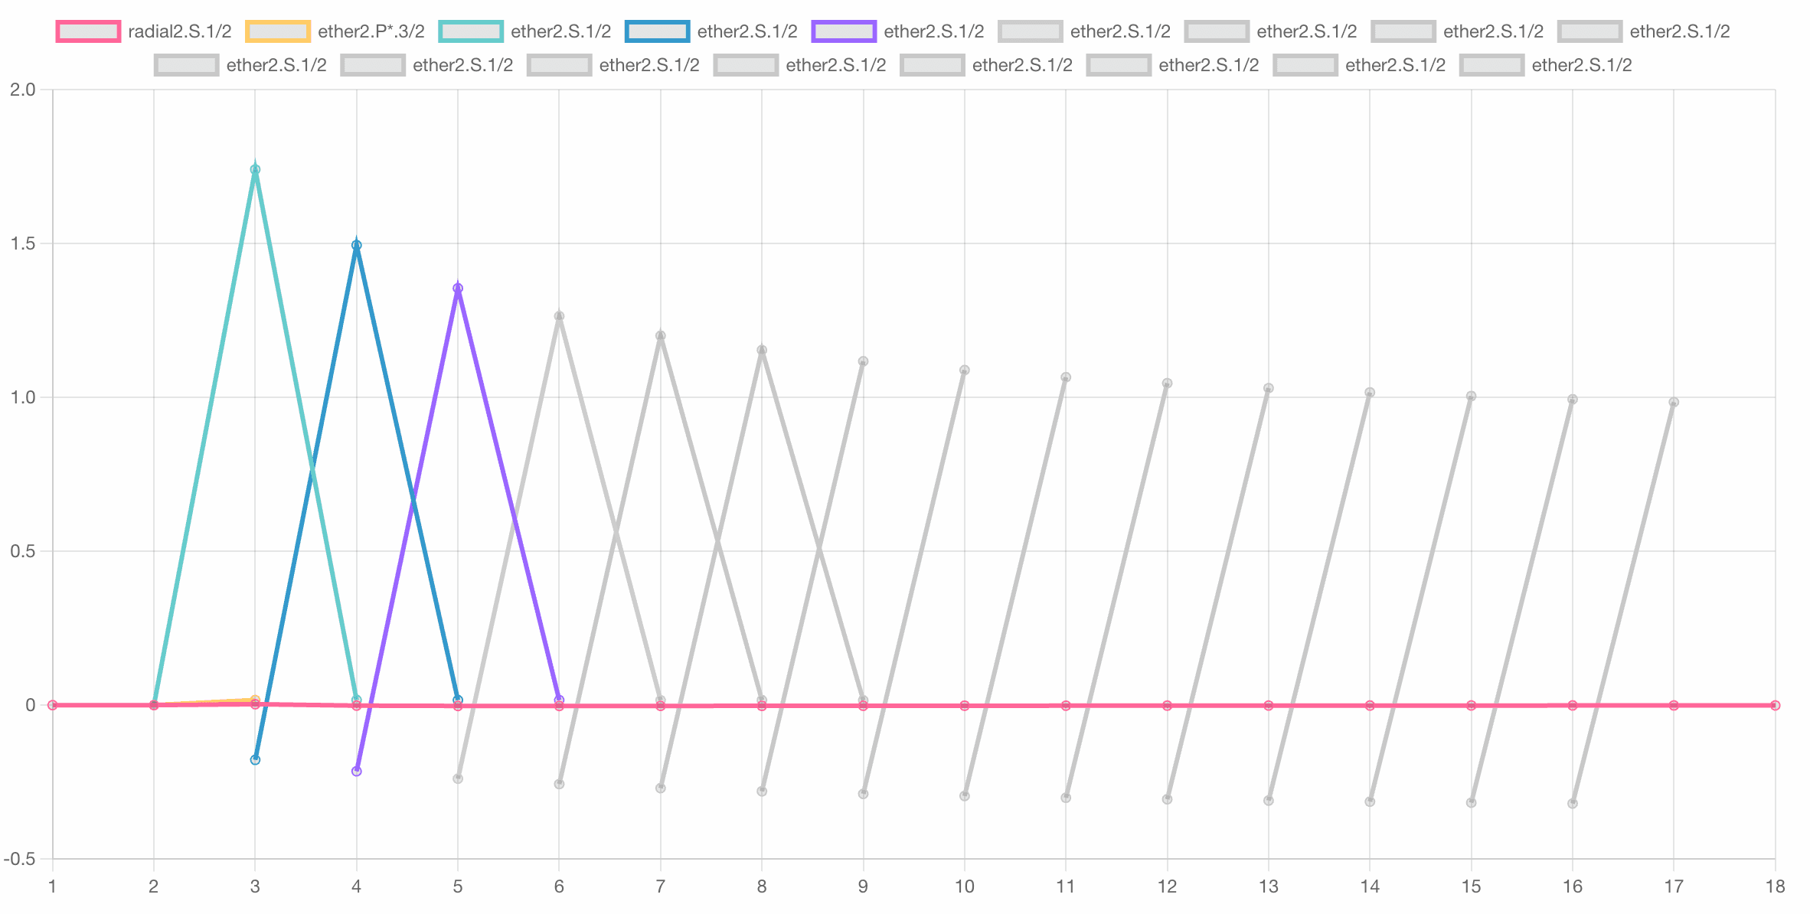Select the gray peak data point at x=17
The height and width of the screenshot is (914, 1810).
pos(1674,403)
